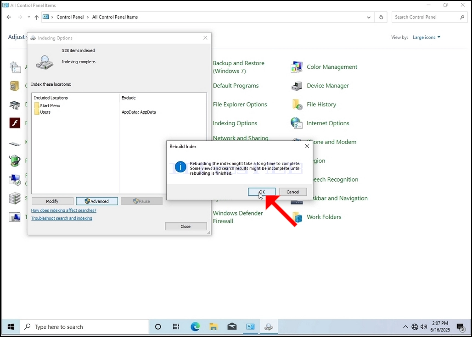Open 'How does indexing affect searches?' link

[64, 210]
